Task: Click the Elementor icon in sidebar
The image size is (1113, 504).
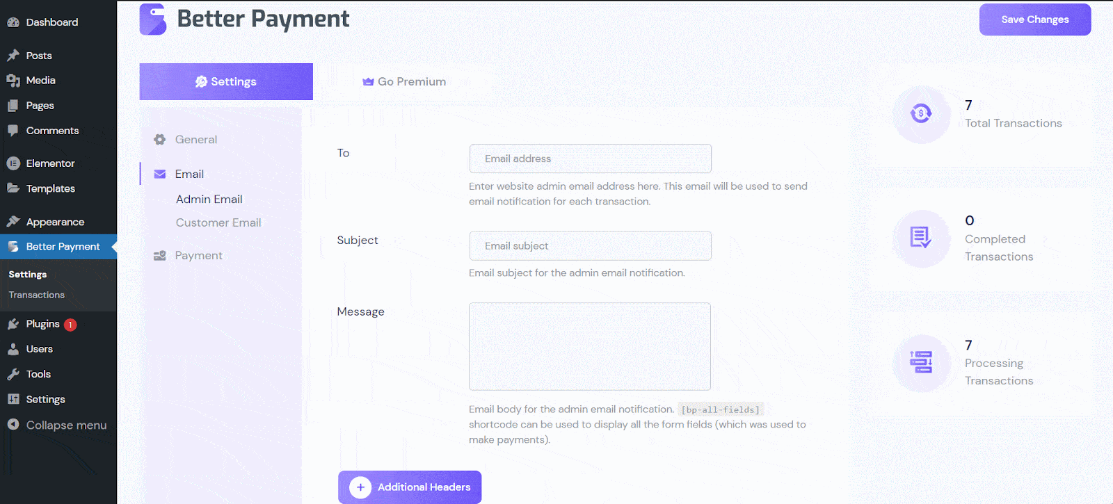Action: tap(13, 163)
